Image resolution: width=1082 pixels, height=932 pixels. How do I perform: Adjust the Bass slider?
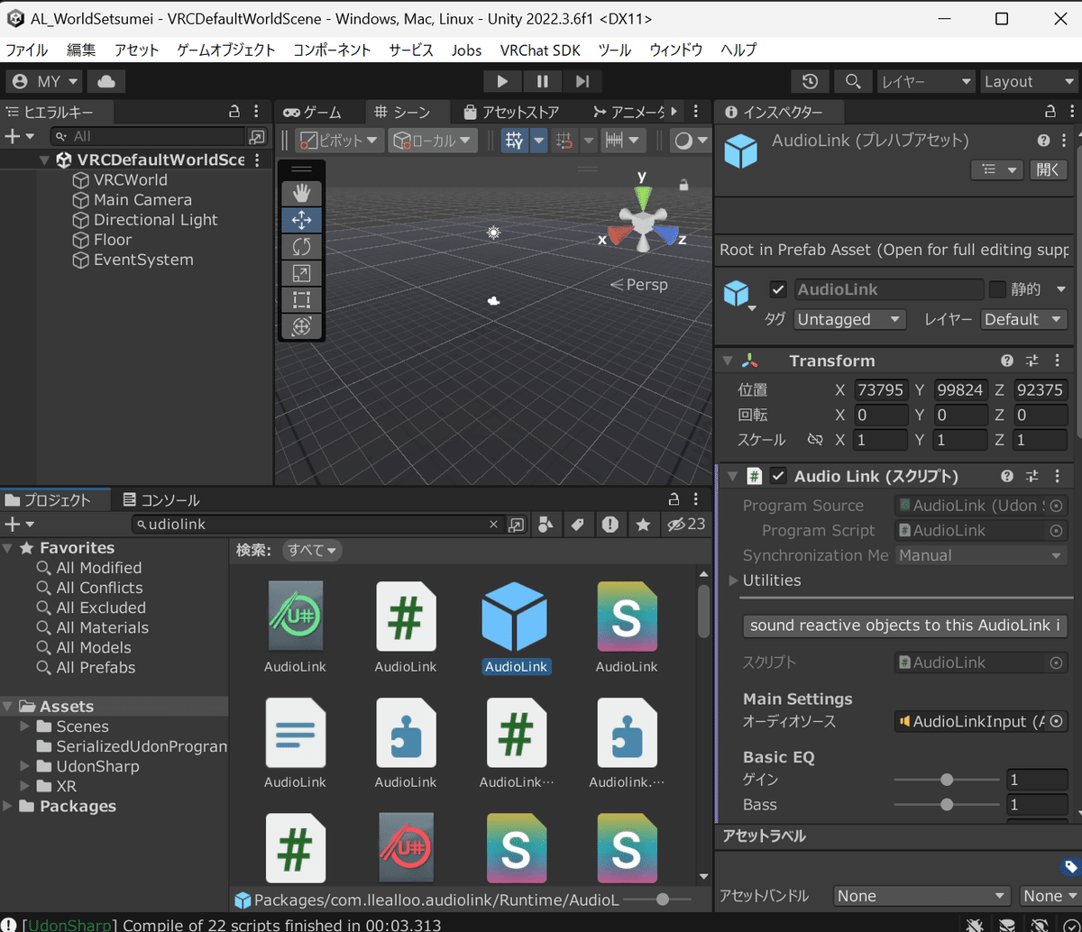click(947, 805)
